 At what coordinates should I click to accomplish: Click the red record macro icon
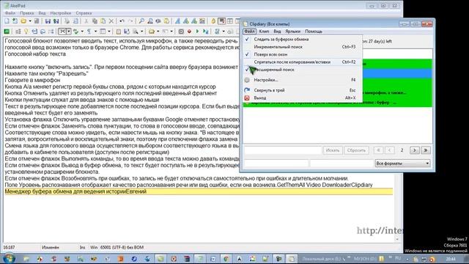pos(189,32)
